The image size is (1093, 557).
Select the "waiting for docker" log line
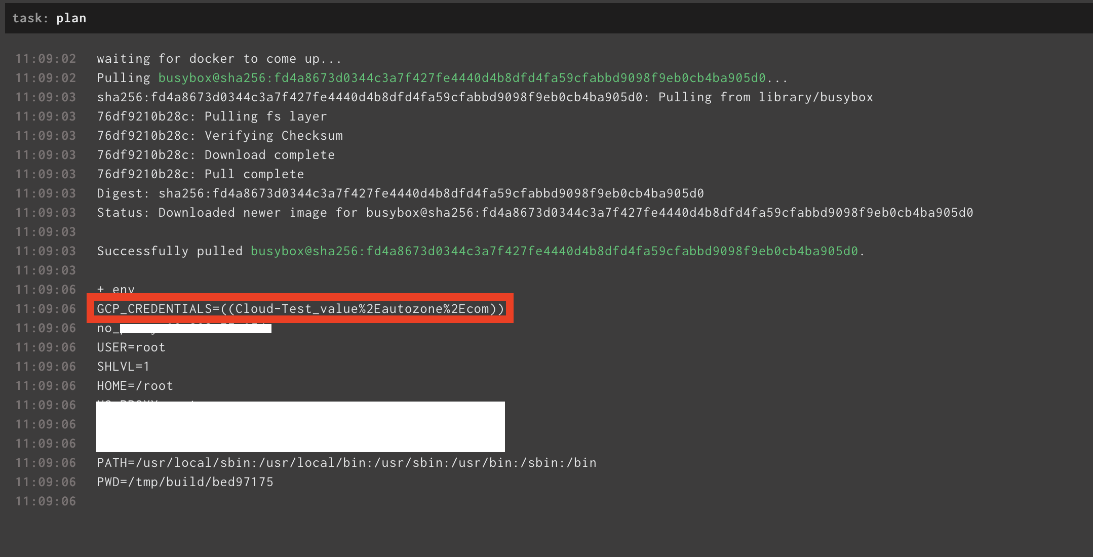point(219,58)
